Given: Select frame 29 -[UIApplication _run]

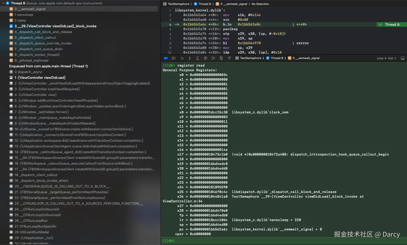Looking at the screenshot, I should point(79,238).
